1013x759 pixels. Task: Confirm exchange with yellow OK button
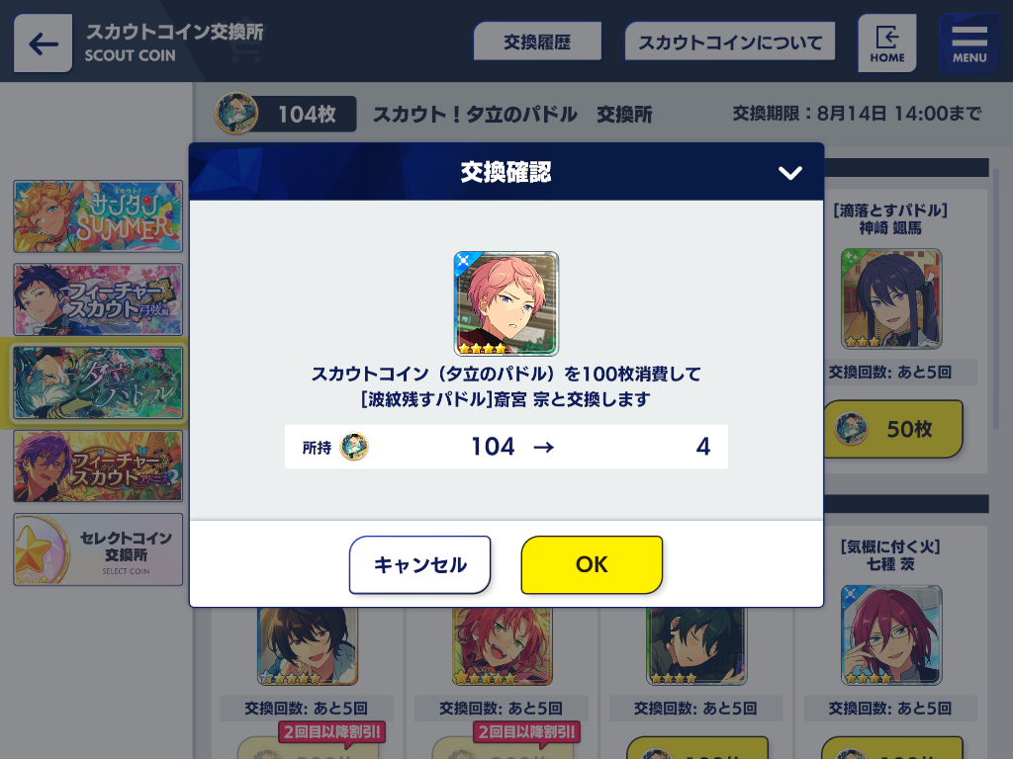(592, 564)
